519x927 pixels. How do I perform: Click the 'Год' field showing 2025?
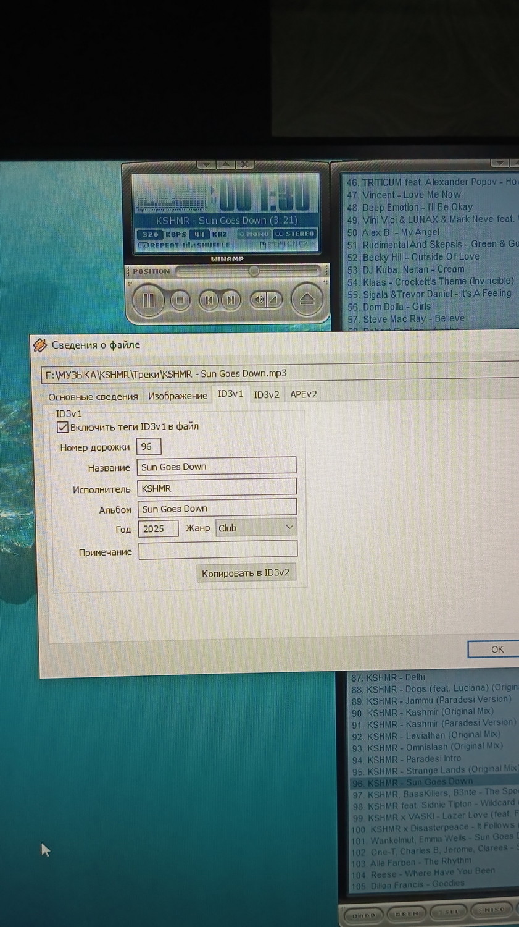pyautogui.click(x=158, y=528)
